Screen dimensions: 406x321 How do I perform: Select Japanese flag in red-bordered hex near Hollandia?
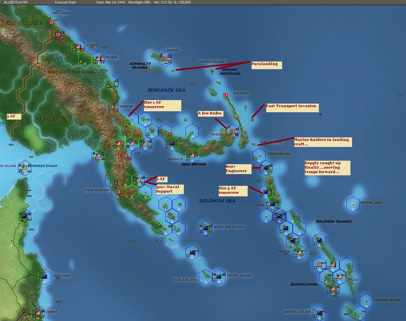(58, 34)
